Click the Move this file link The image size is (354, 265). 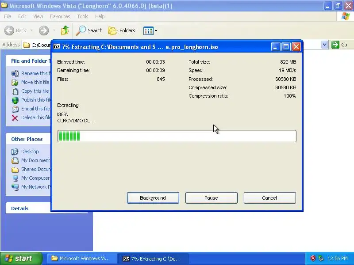[x=35, y=82]
